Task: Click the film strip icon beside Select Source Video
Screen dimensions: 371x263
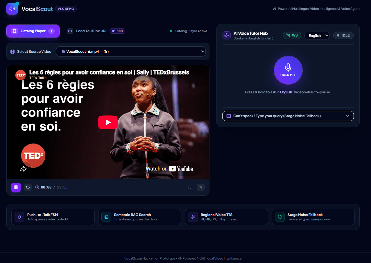Action: tap(12, 52)
